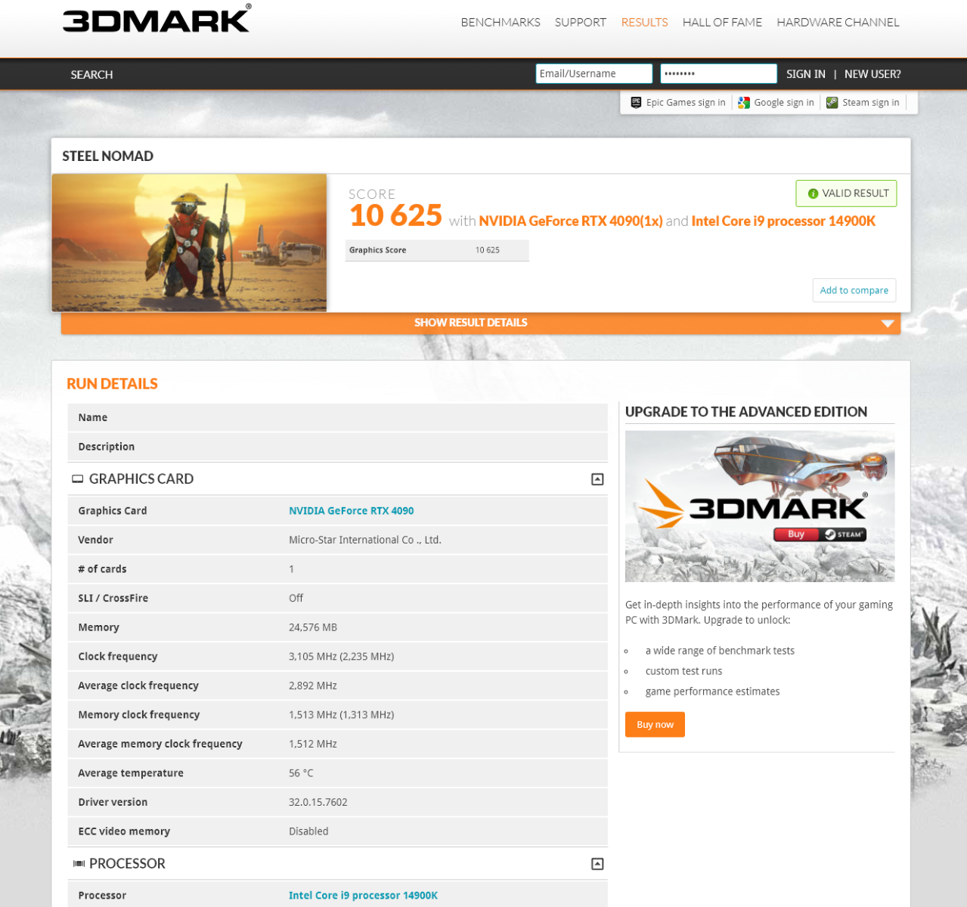Viewport: 967px width, 907px height.
Task: Click Google sign in text
Action: pos(784,103)
